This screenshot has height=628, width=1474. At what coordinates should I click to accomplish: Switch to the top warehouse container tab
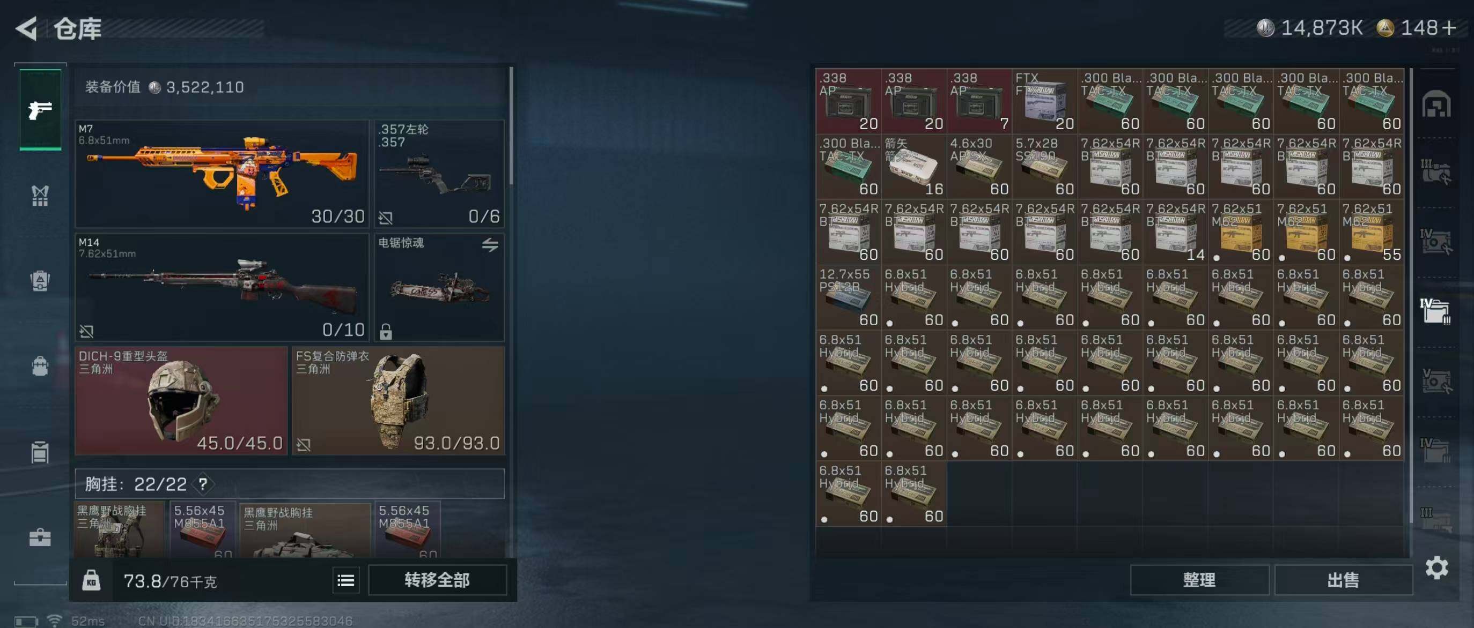click(x=1436, y=104)
